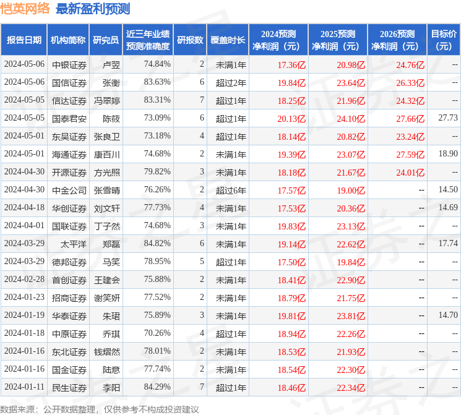Select the 中原证券 institution cell
This screenshot has width=461, height=415.
pyautogui.click(x=69, y=334)
